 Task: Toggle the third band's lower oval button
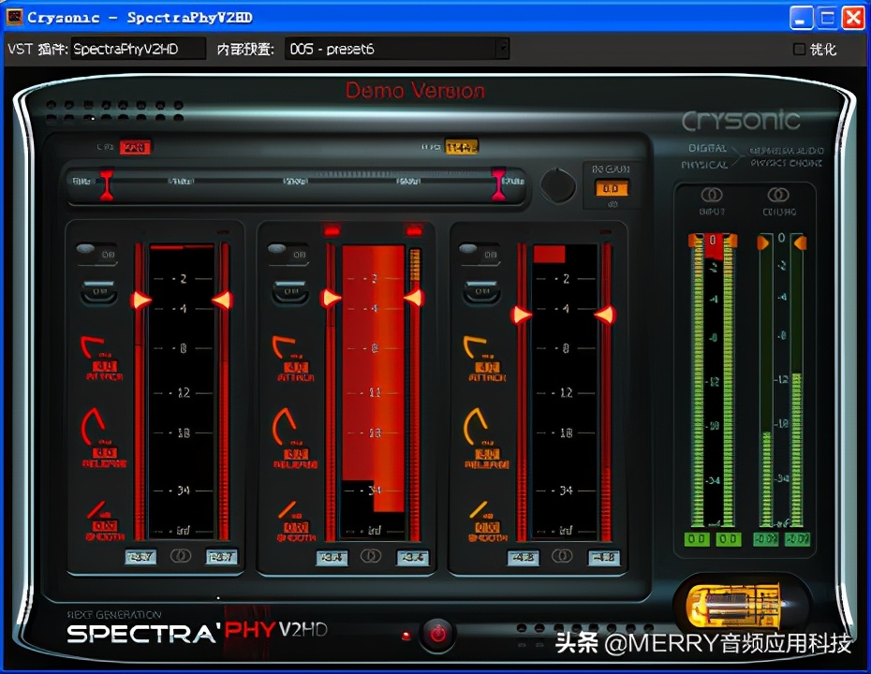point(480,291)
